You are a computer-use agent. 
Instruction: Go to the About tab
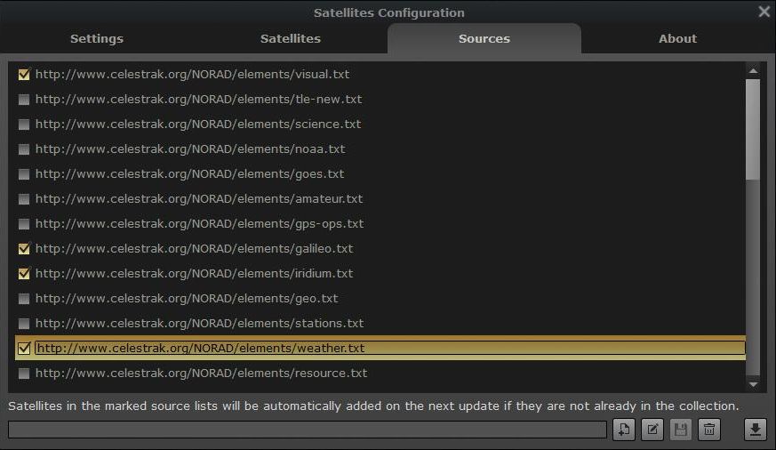click(677, 39)
